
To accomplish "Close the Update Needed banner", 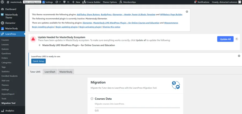I will 237,39.
